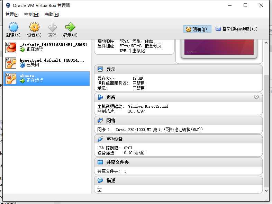Open Settings (设置) gear toolbar icon
Image resolution: width=272 pixels, height=204 pixels.
click(34, 27)
